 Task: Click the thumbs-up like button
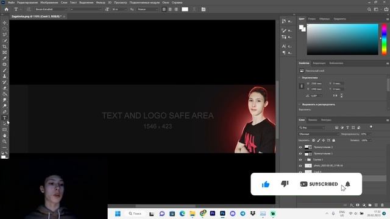(266, 184)
